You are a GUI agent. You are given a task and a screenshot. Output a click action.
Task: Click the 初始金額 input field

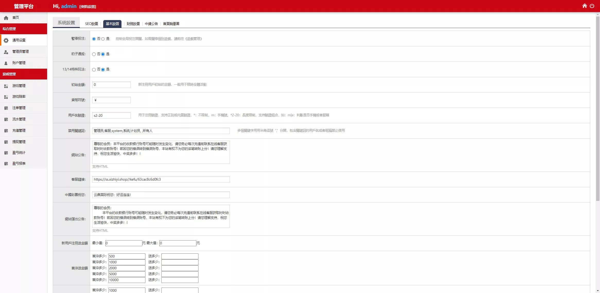(111, 85)
